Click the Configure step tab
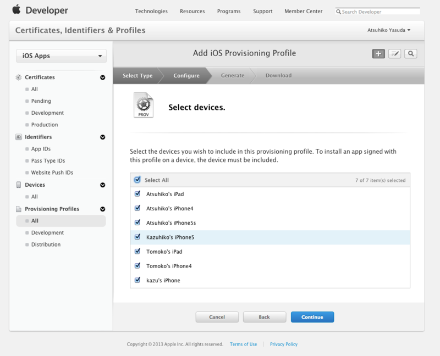This screenshot has width=440, height=356. tap(186, 75)
